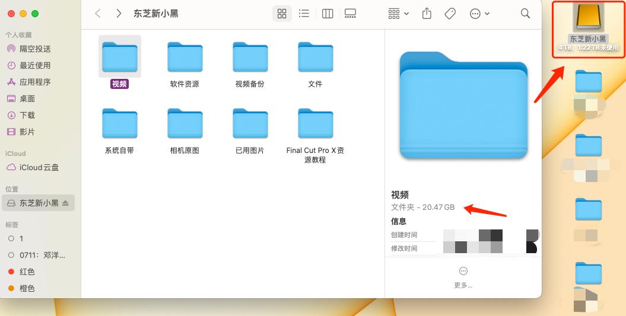Open the group-by options dropdown
626x316 pixels.
pyautogui.click(x=398, y=14)
